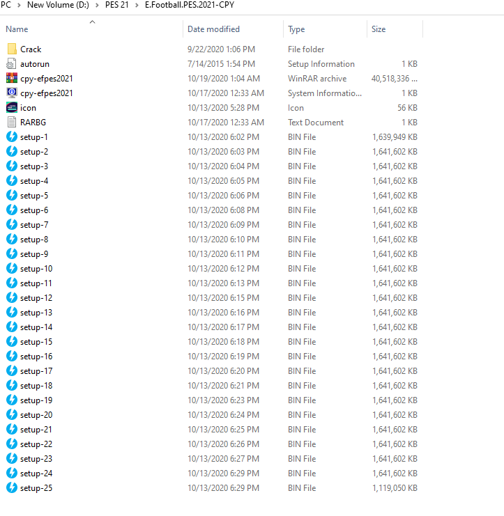504x516 pixels.
Task: Click the System Information cpy-efpes2021 icon
Action: pyautogui.click(x=12, y=93)
